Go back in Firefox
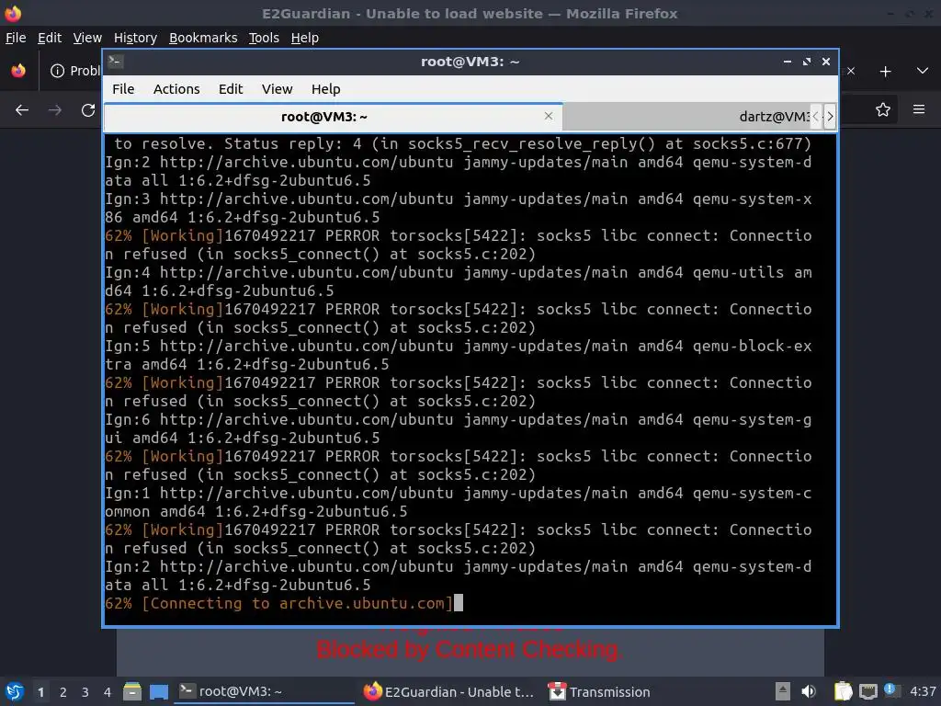The height and width of the screenshot is (706, 941). (x=22, y=110)
